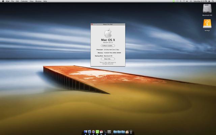Viewport: 216px width, 135px height.
Task: Click the volume icon in menu bar
Action: click(187, 1)
